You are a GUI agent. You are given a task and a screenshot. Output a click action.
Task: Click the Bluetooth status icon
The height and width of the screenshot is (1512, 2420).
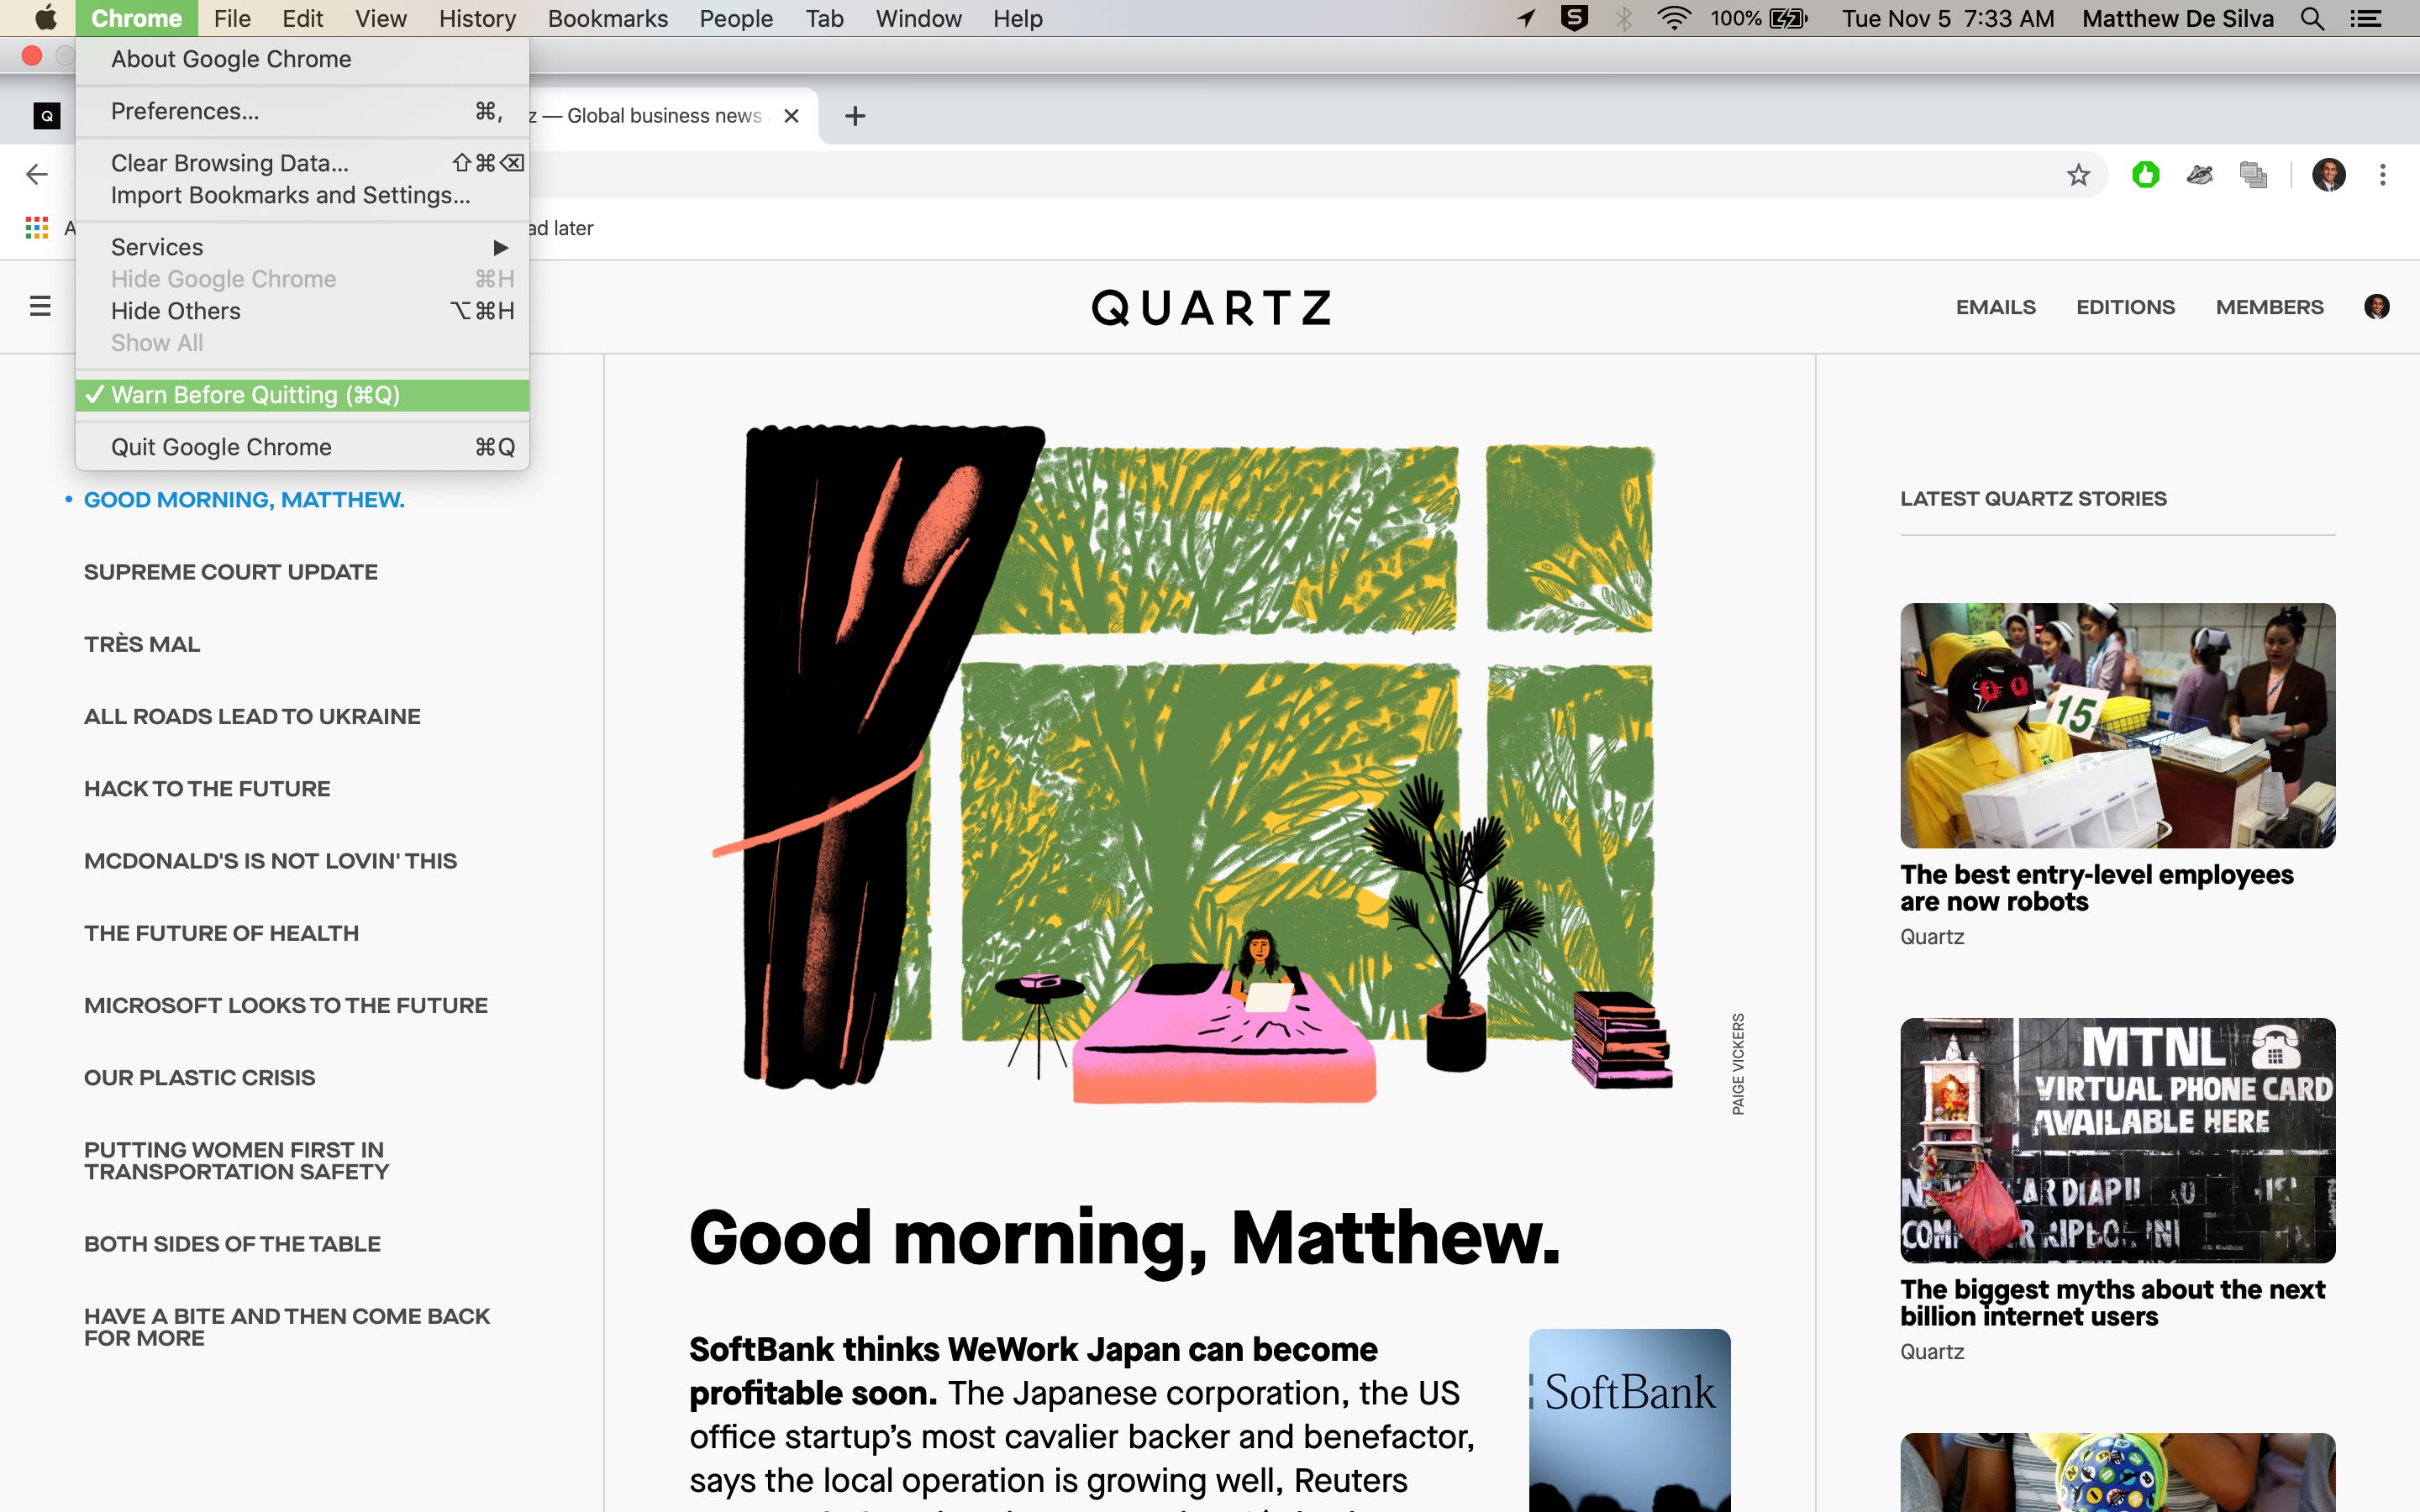(1624, 18)
